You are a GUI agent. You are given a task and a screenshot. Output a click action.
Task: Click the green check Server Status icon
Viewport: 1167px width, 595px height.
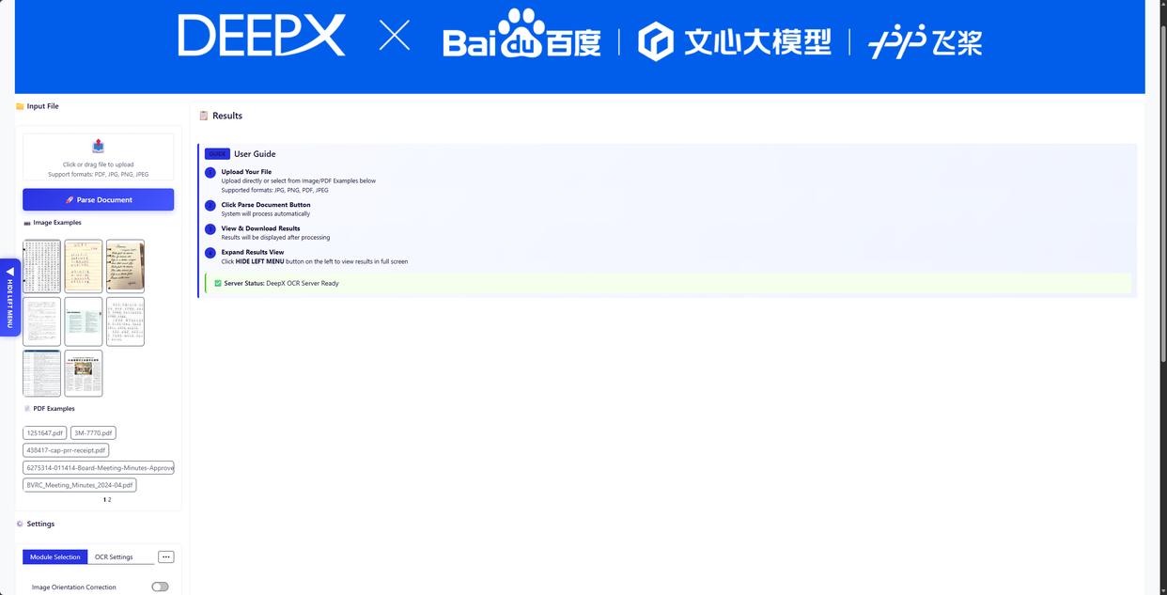[218, 283]
